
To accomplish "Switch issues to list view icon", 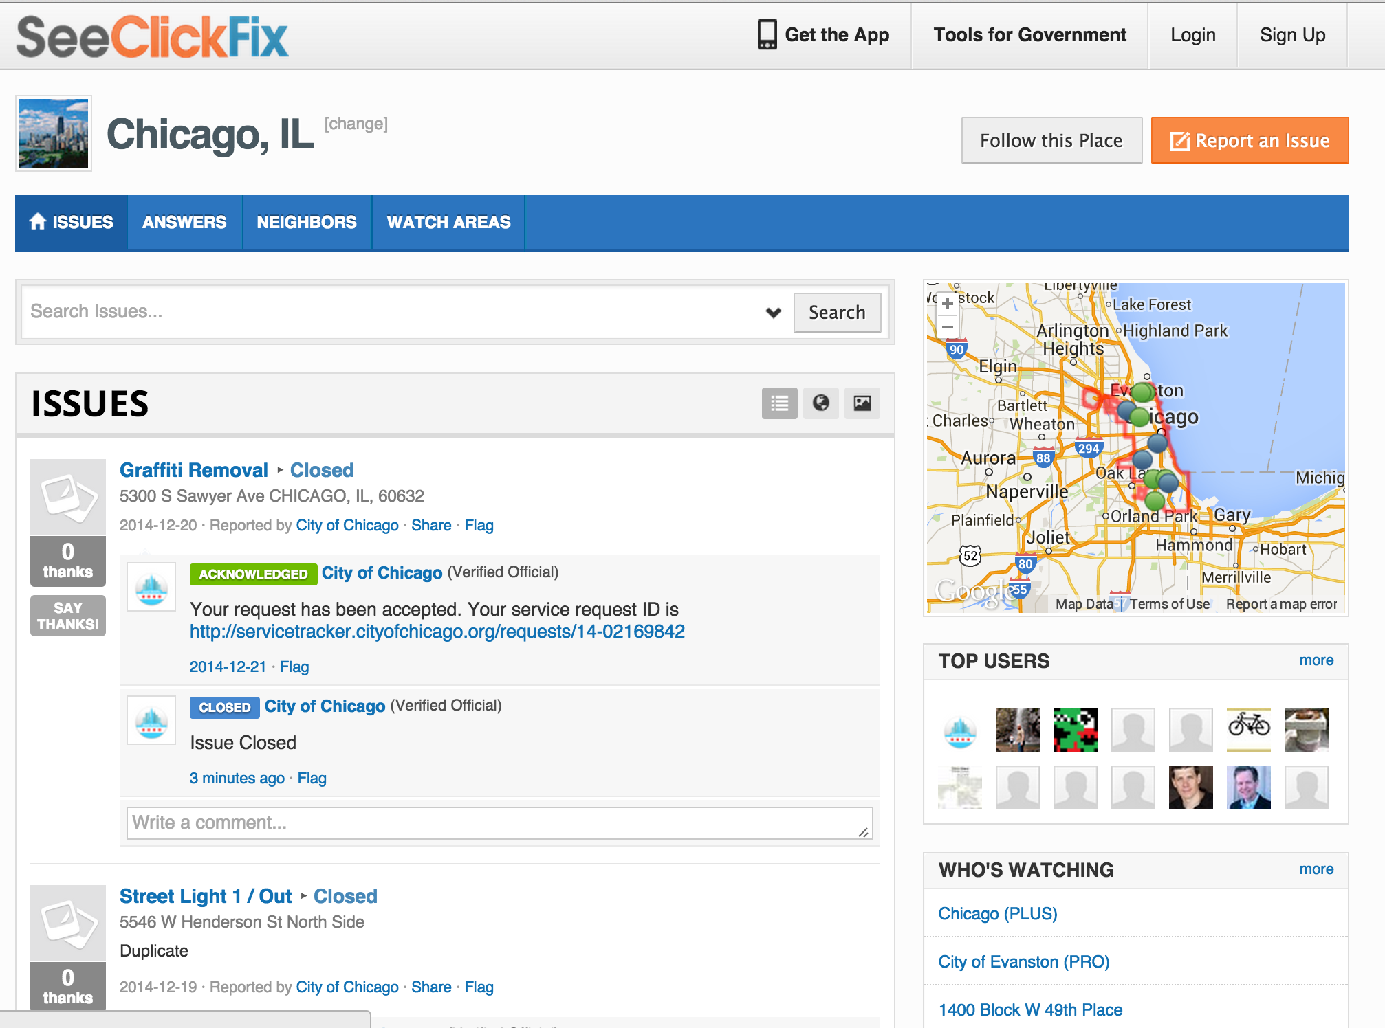I will tap(779, 403).
